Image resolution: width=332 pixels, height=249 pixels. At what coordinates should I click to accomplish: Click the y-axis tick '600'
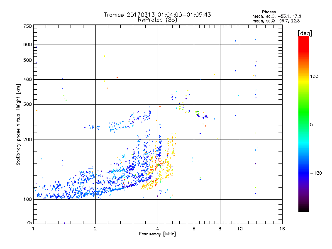click(27, 44)
